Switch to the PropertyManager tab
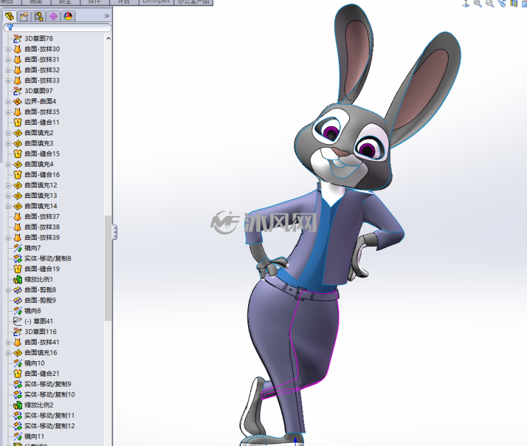The height and width of the screenshot is (446, 527). [x=24, y=16]
